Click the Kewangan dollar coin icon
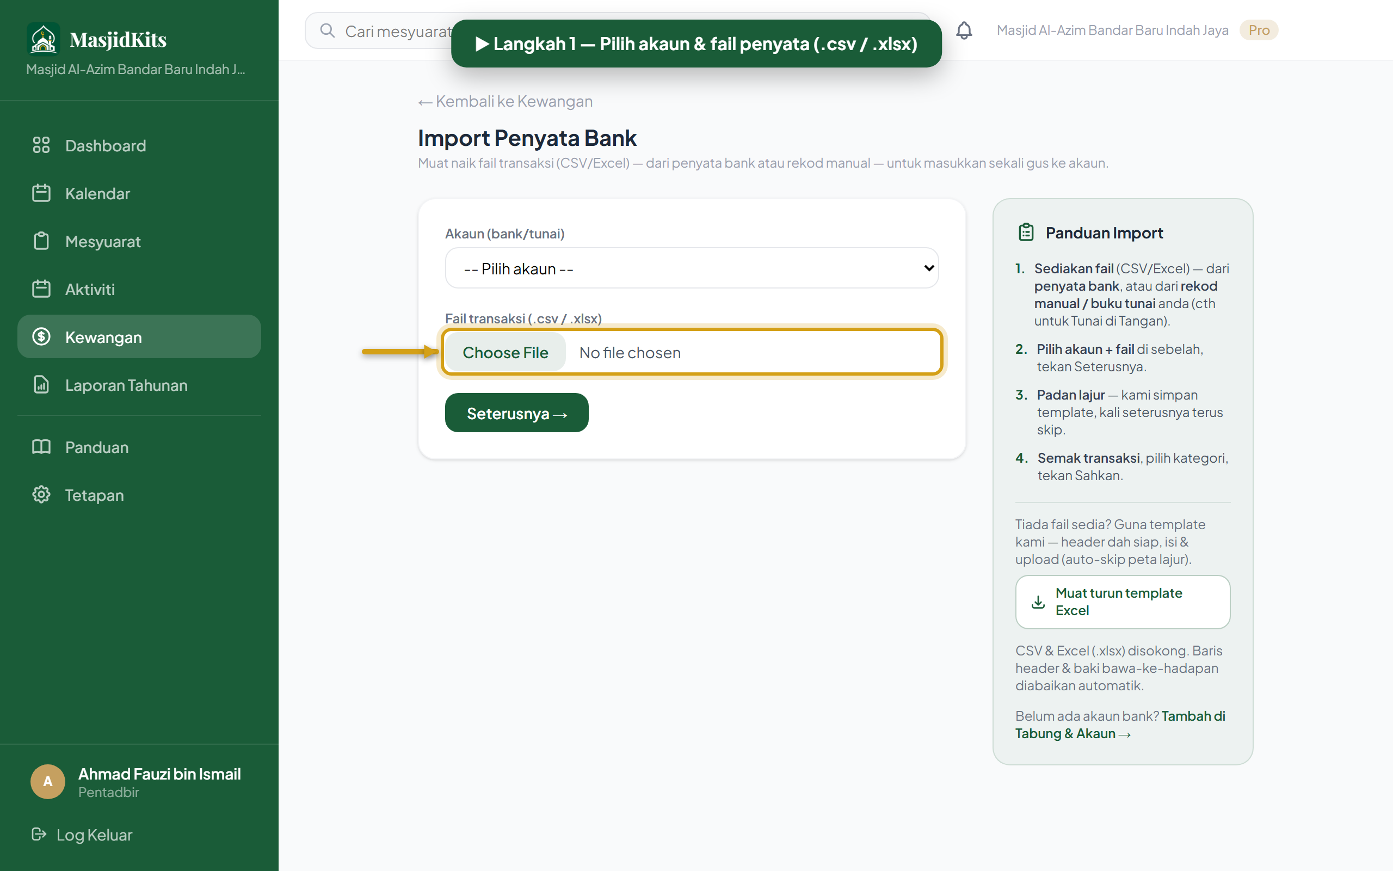Screen dimensions: 1393x871 [x=41, y=336]
